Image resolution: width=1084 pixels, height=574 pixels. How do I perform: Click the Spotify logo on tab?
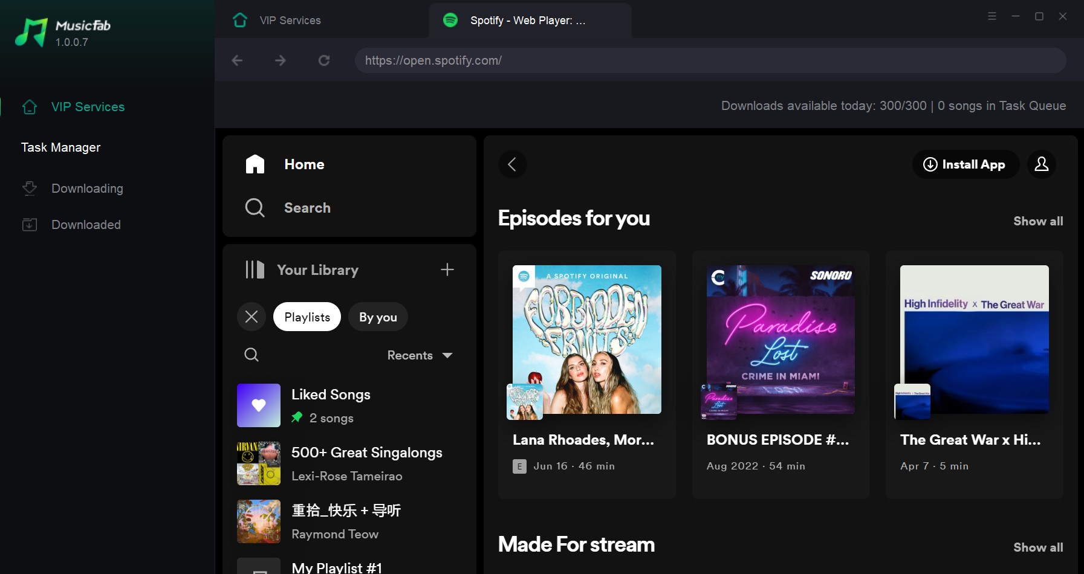(450, 20)
